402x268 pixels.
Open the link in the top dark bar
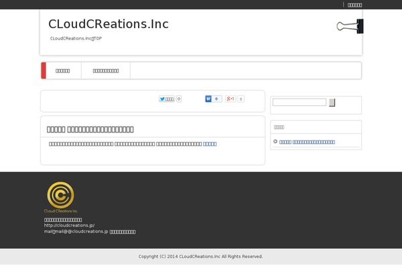[x=354, y=5]
